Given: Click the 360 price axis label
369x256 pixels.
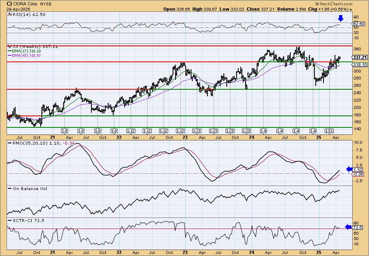Looking at the screenshot, I should tap(357, 49).
